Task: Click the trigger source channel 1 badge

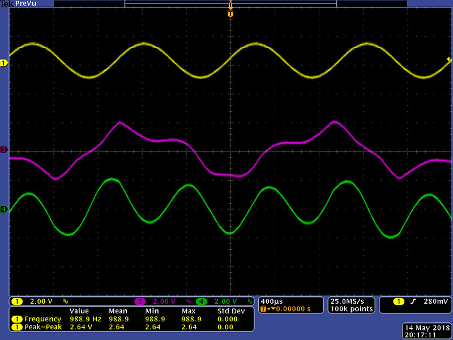Action: 400,301
